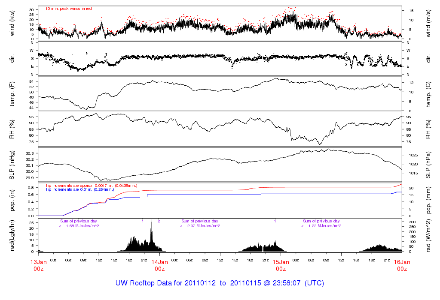
Task: Click the '13Jan 00z' date label
Action: (38, 265)
